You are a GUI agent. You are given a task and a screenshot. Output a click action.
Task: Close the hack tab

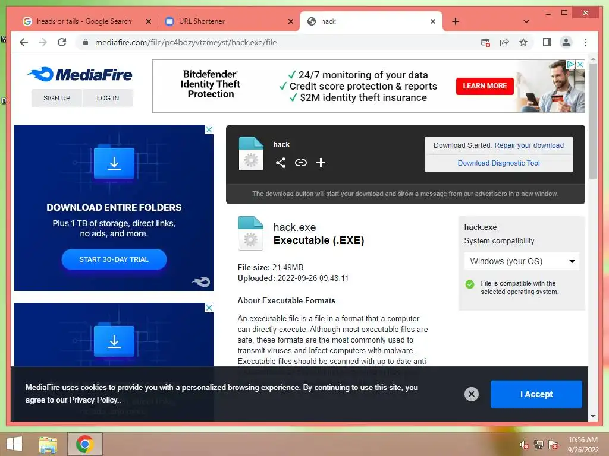[433, 22]
